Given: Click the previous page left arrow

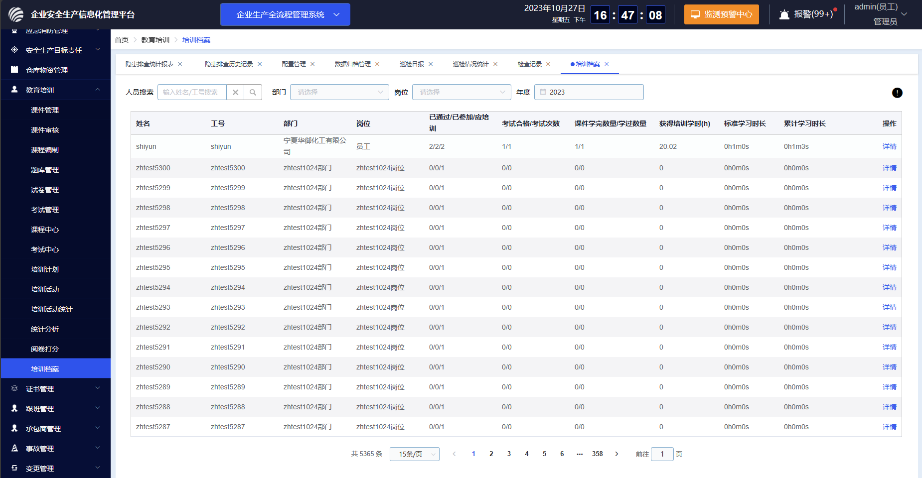Looking at the screenshot, I should (454, 454).
